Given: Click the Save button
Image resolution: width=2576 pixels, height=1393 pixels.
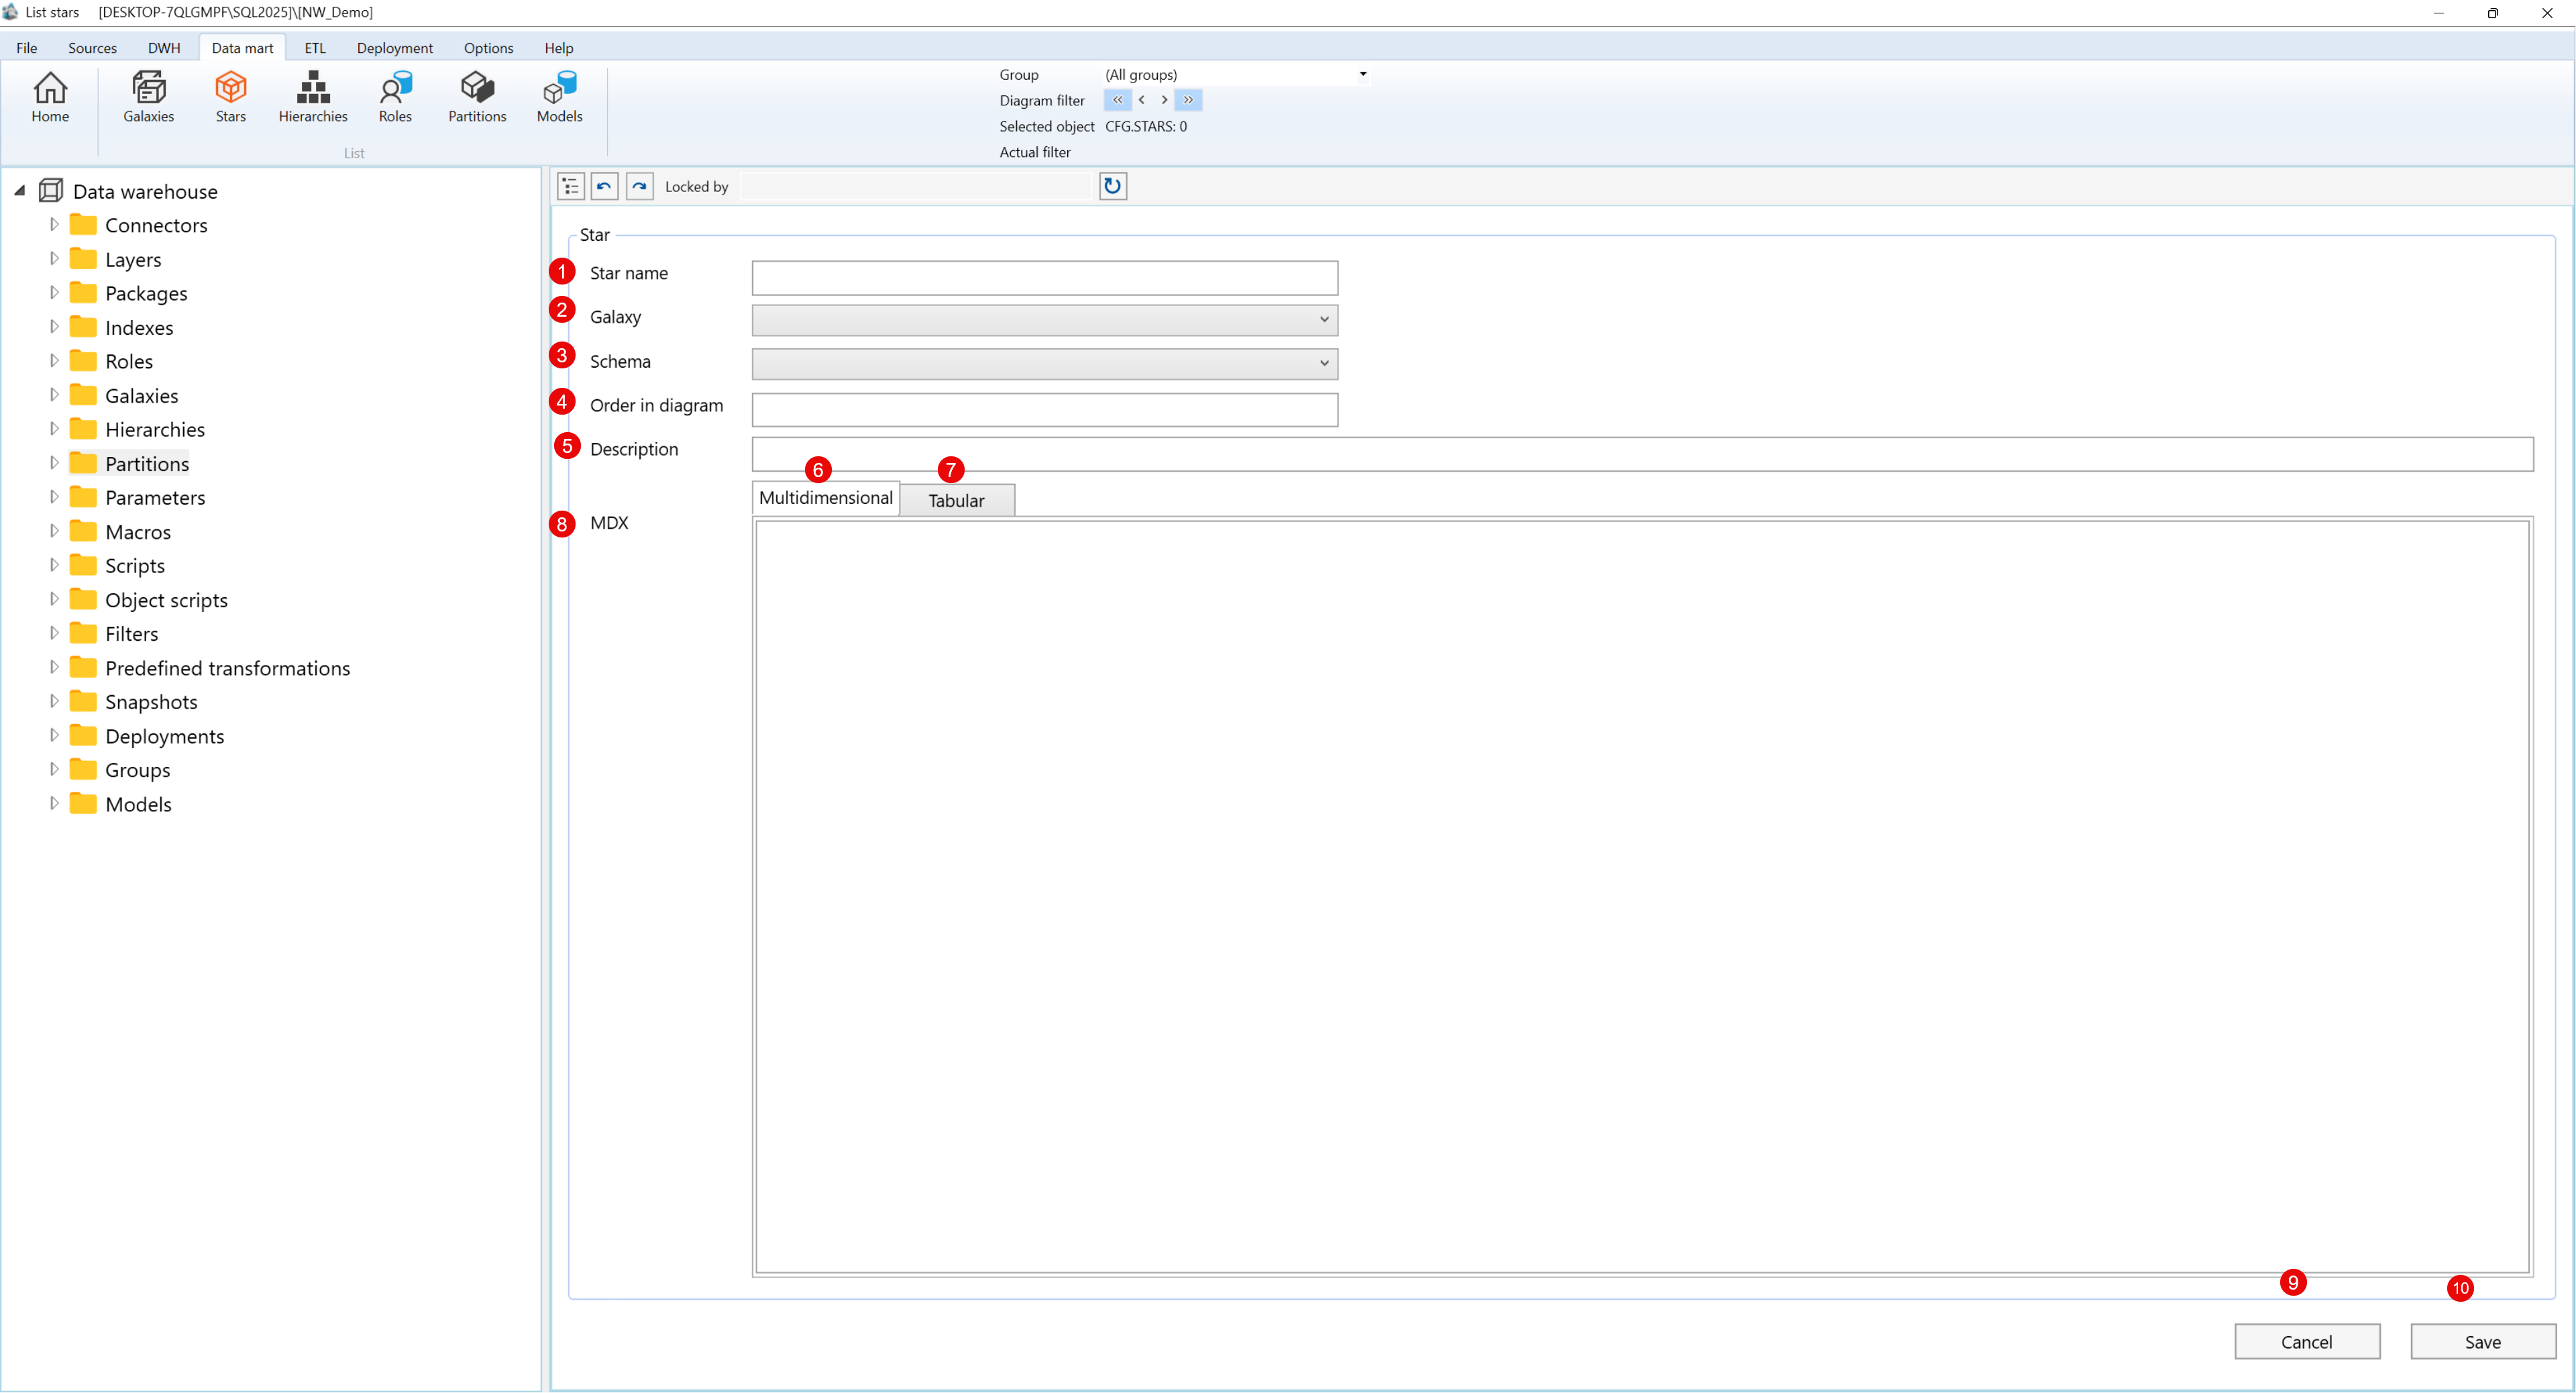Looking at the screenshot, I should point(2482,1342).
